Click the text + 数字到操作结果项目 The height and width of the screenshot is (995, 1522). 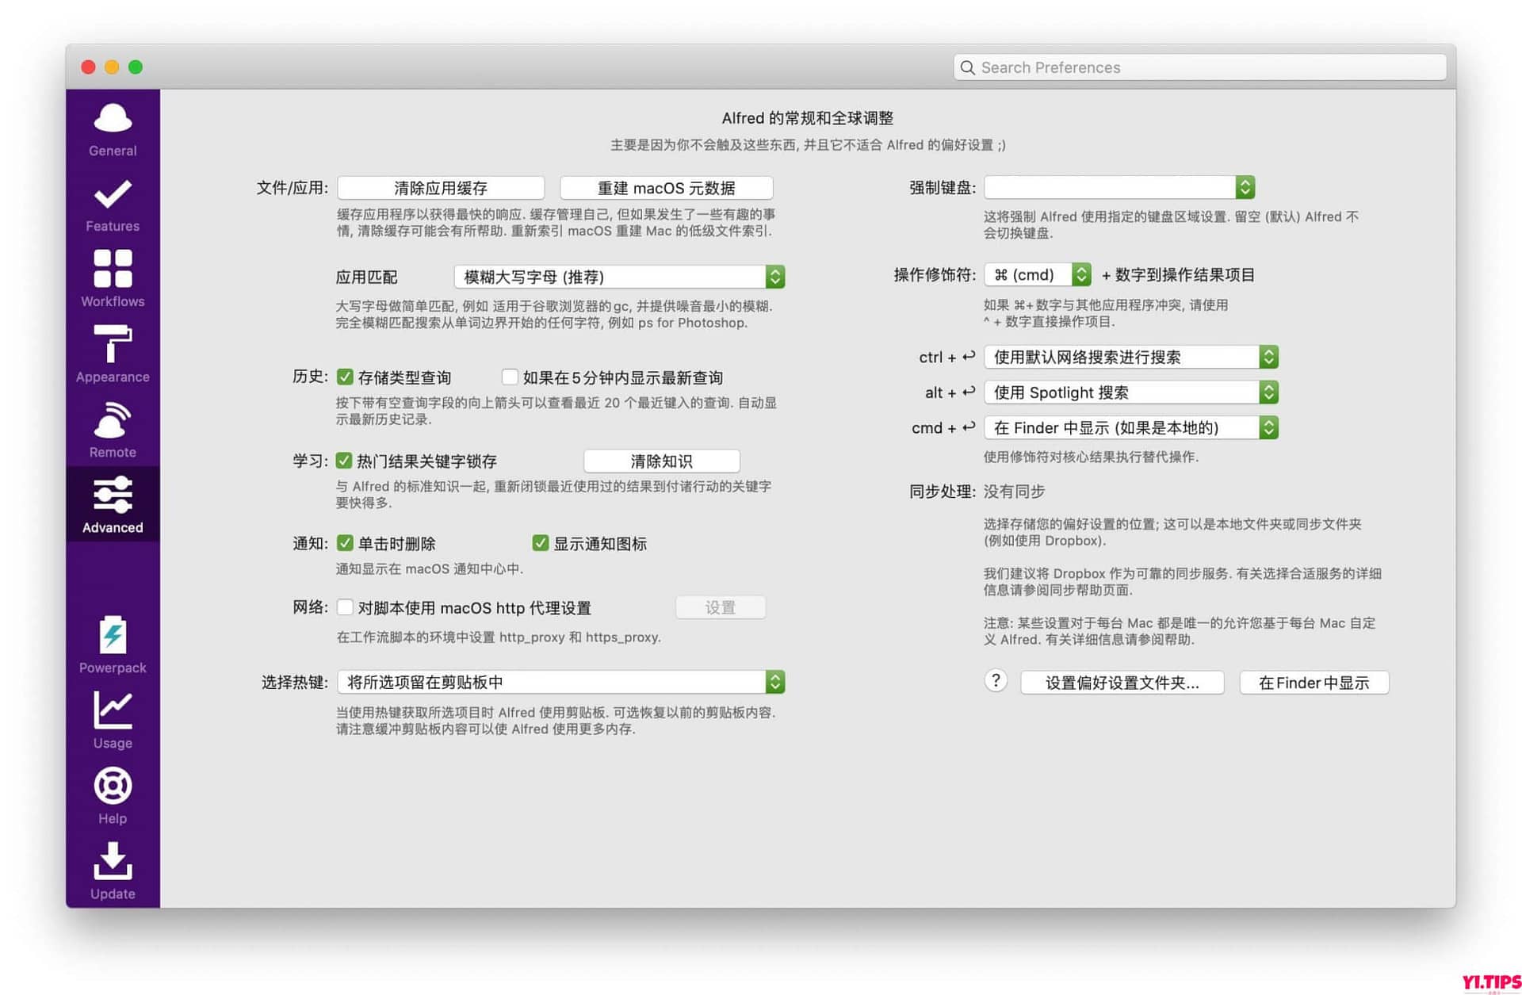pyautogui.click(x=1178, y=274)
